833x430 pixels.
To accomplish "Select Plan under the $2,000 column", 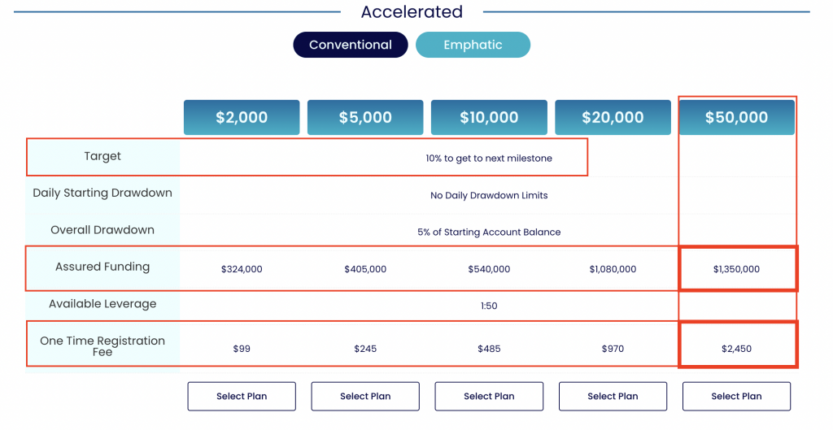I will point(242,396).
